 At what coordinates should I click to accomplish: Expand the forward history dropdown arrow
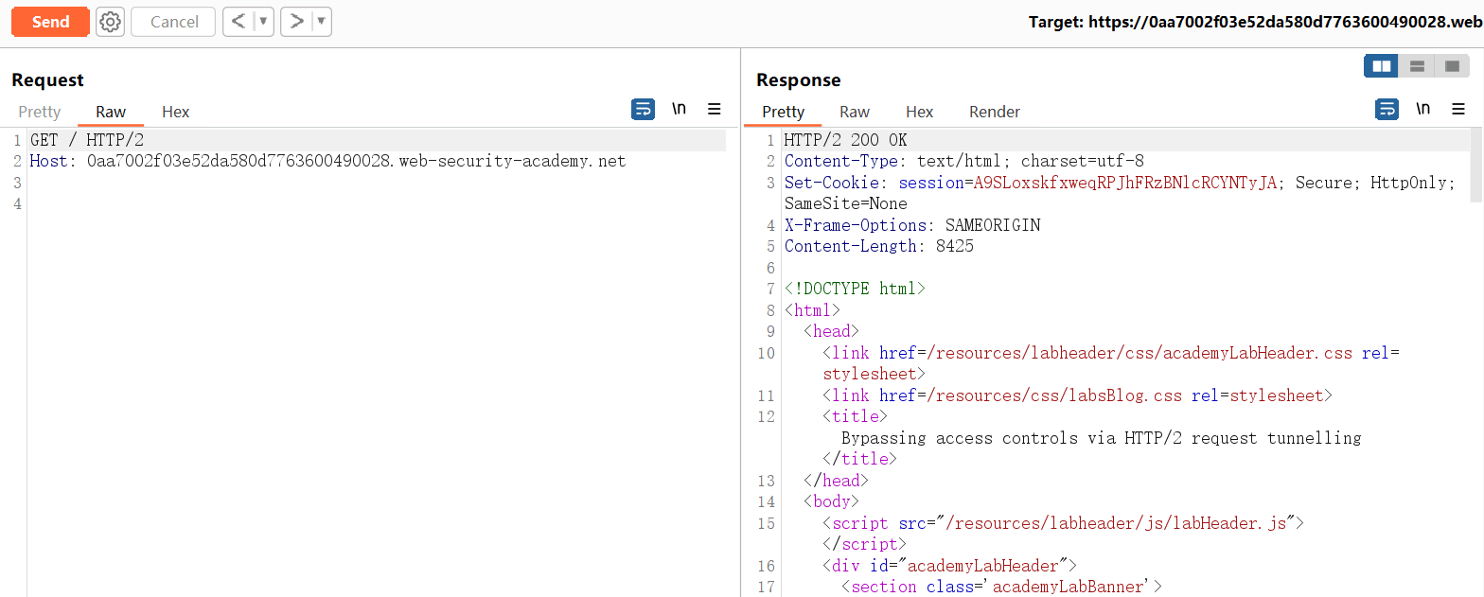point(322,22)
